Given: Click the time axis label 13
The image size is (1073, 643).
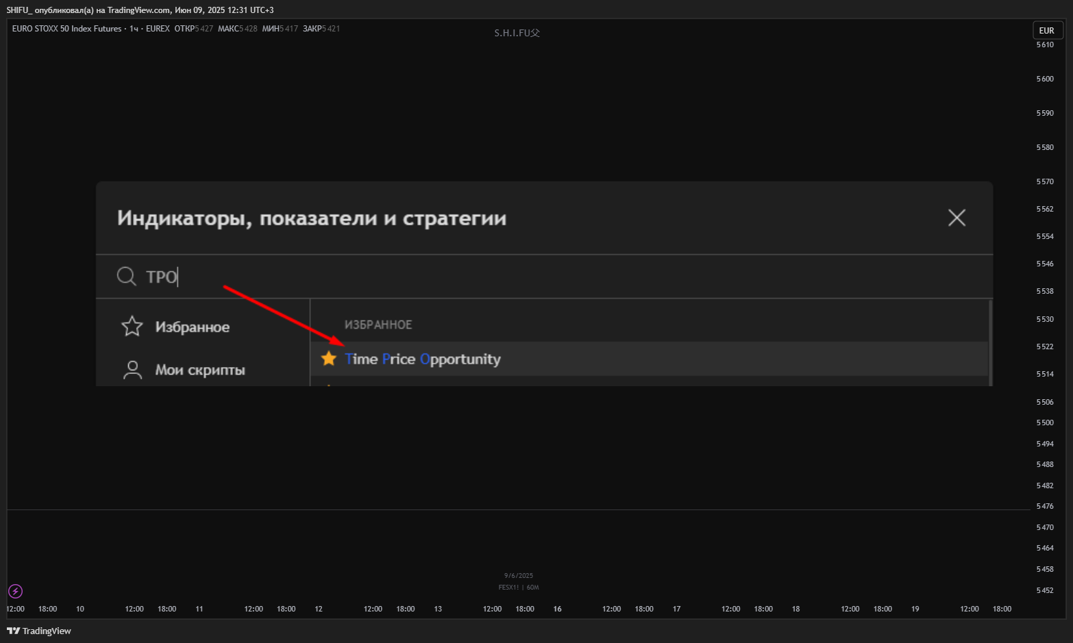Looking at the screenshot, I should (438, 609).
